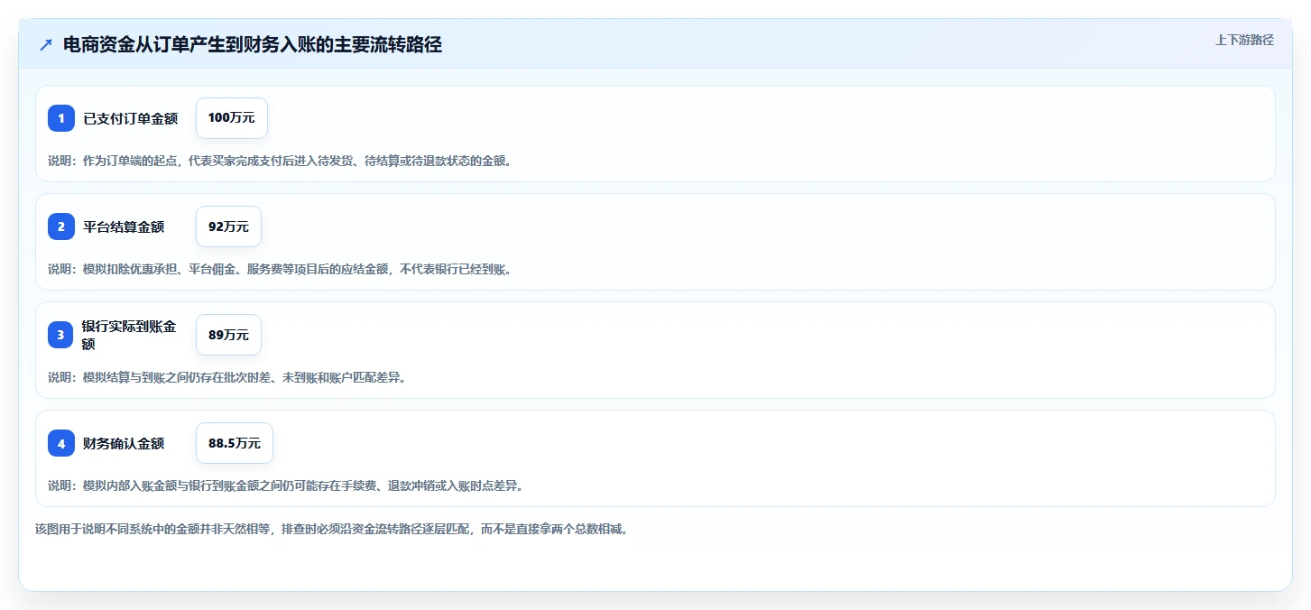Click the '92万元' value chip
Viewport: 1311px width, 610px height.
(x=228, y=226)
